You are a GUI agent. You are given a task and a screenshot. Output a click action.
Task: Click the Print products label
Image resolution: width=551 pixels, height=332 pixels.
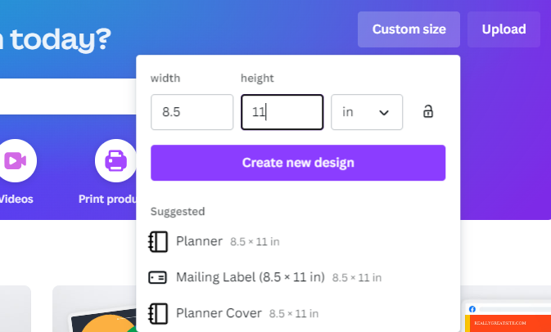click(x=107, y=199)
